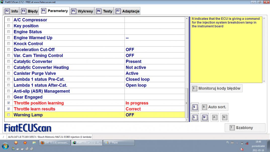Tick the Knock Control checkbox
Image resolution: width=270 pixels, height=152 pixels.
tap(9, 44)
